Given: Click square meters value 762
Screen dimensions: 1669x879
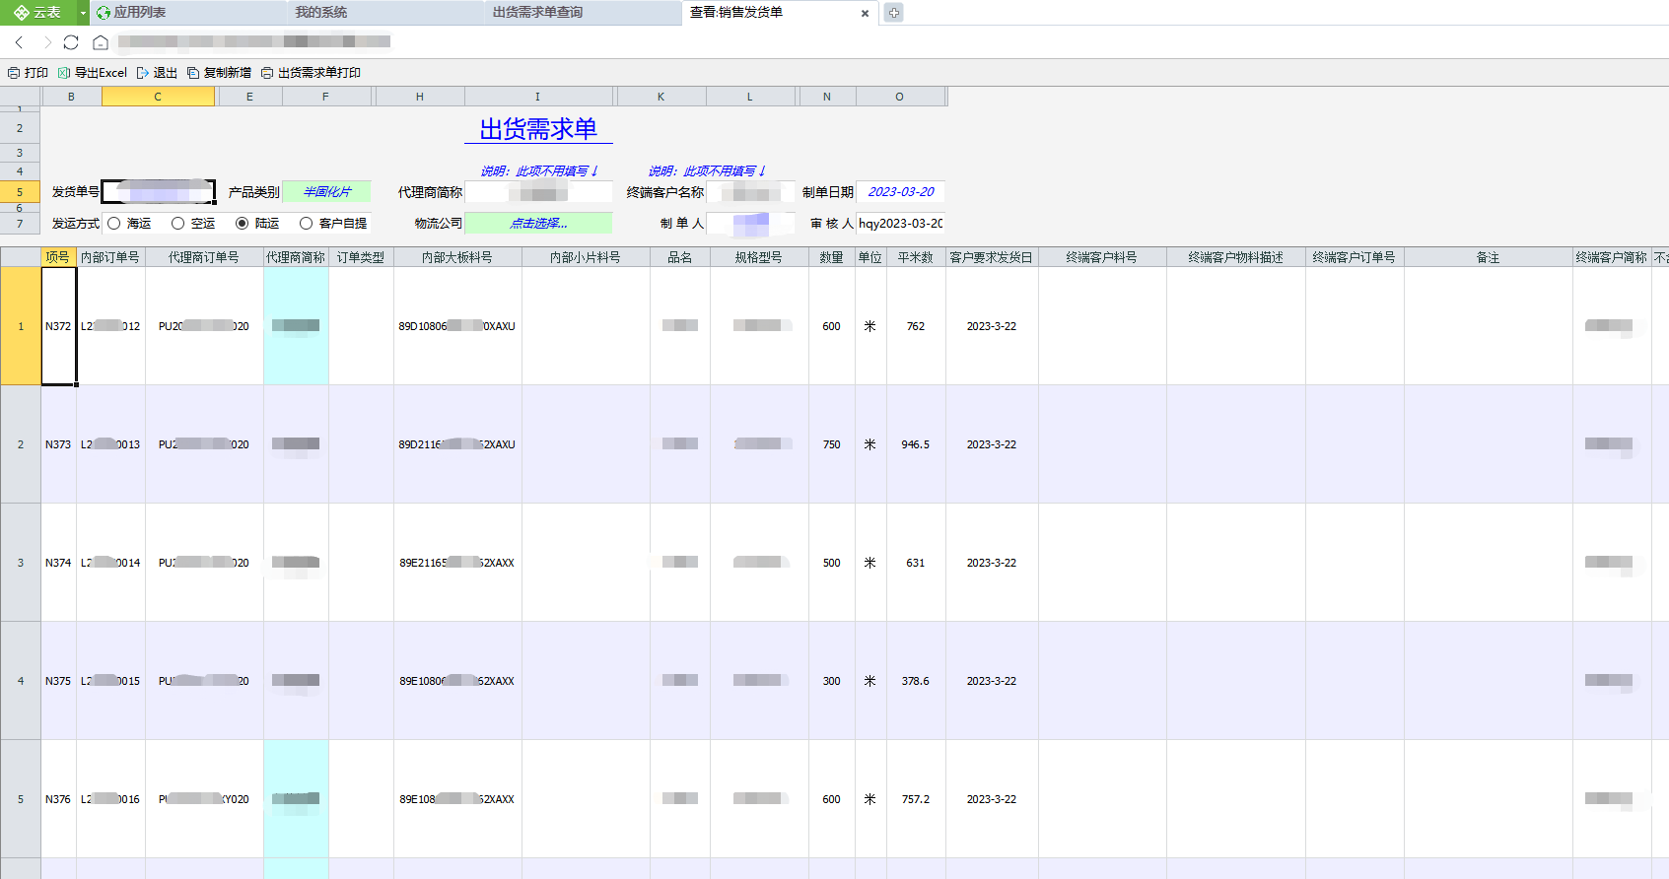Looking at the screenshot, I should tap(916, 326).
